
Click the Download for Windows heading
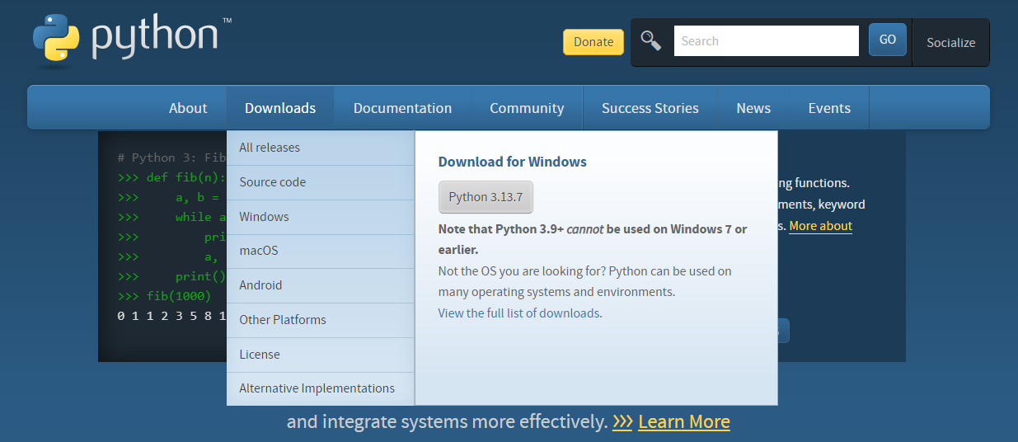(512, 162)
